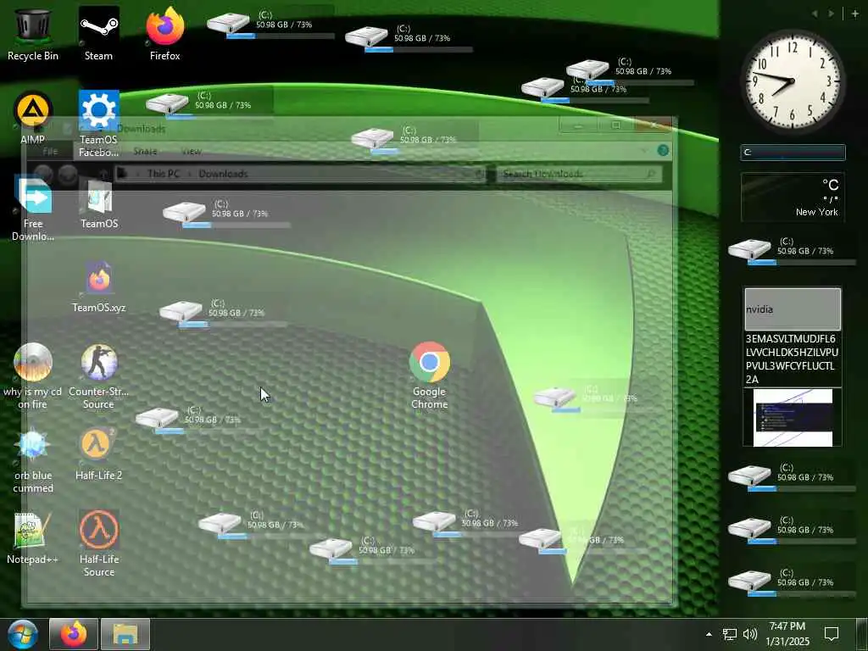Open the TeamOS.xyz web shortcut
868x651 pixels.
coord(99,287)
